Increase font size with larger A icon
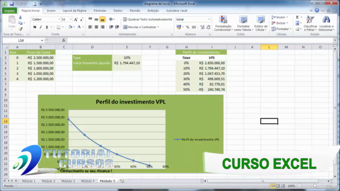 (75, 20)
